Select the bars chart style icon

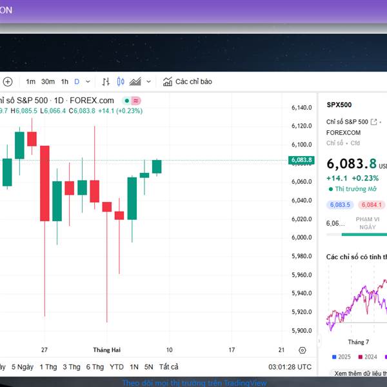click(106, 82)
